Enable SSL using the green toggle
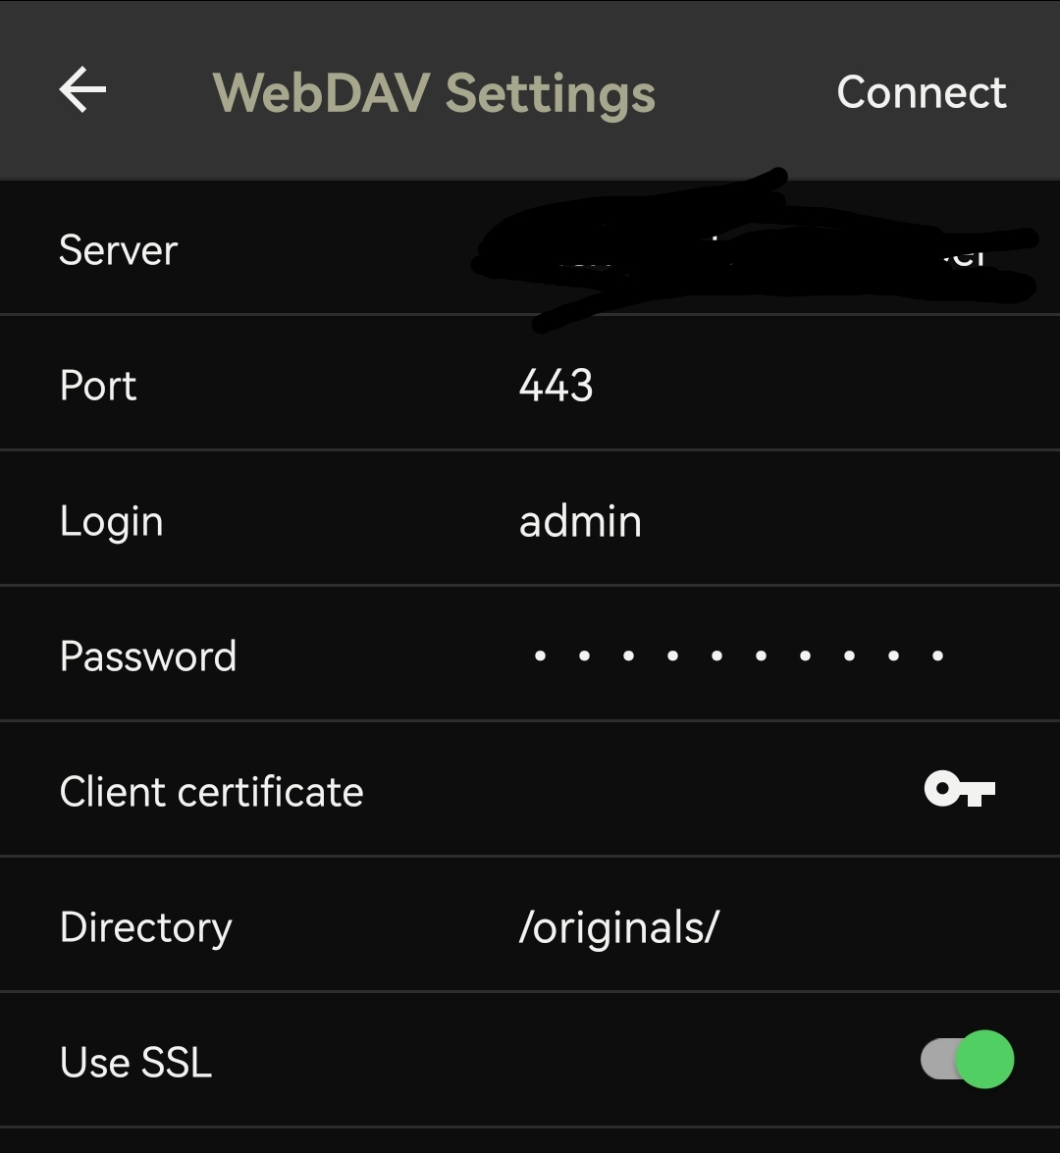 coord(967,1061)
